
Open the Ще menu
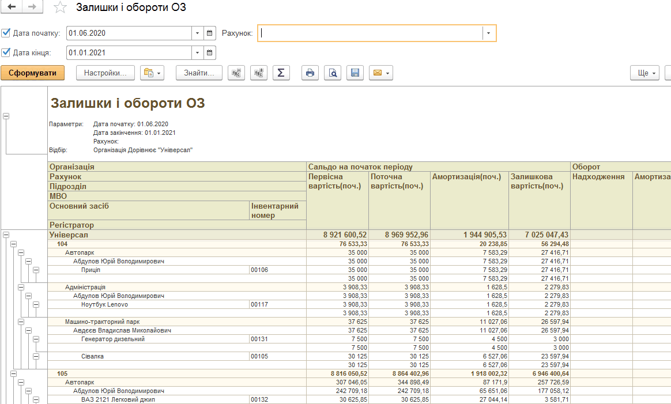tap(644, 73)
